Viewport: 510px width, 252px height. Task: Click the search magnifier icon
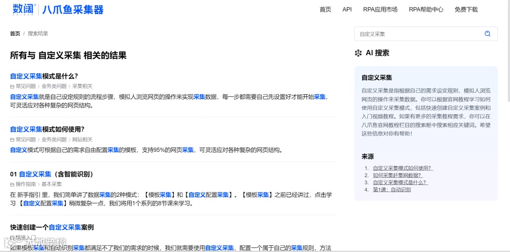pos(487,34)
